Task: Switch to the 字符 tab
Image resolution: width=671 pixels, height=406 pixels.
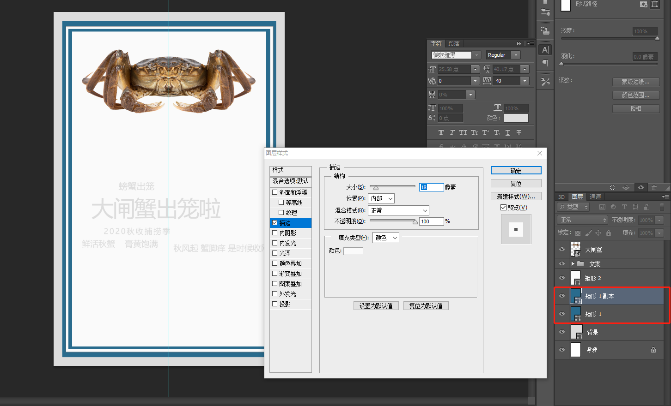Action: [436, 44]
